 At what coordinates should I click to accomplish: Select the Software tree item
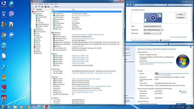click(38, 46)
